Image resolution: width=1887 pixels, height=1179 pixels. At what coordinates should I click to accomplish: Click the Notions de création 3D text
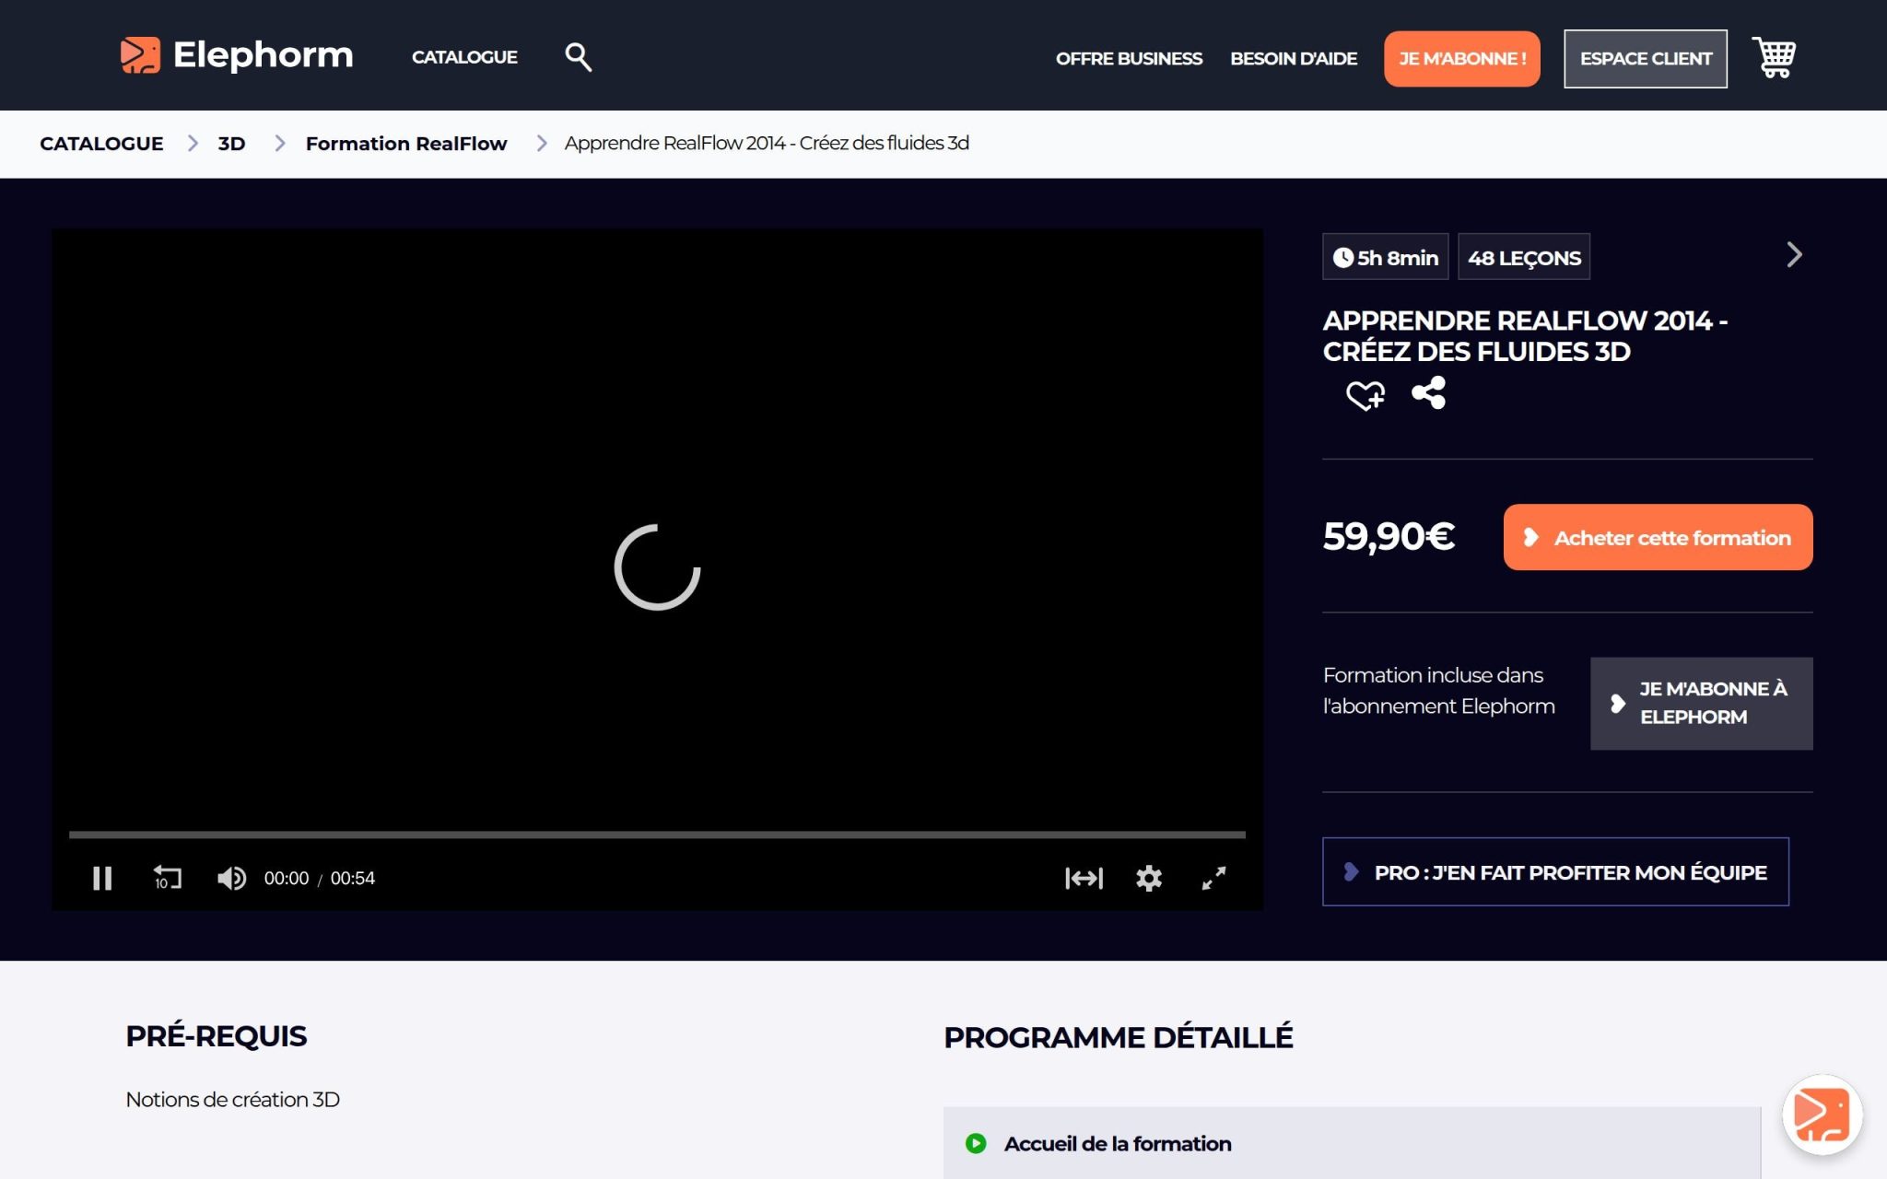[233, 1100]
